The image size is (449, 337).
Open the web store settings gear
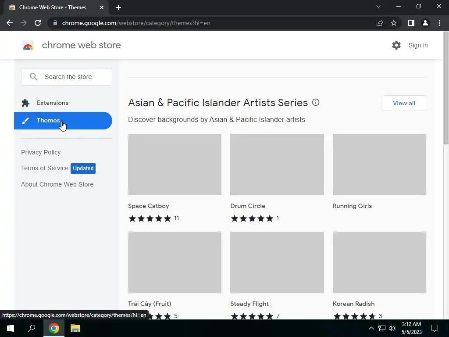coord(396,45)
